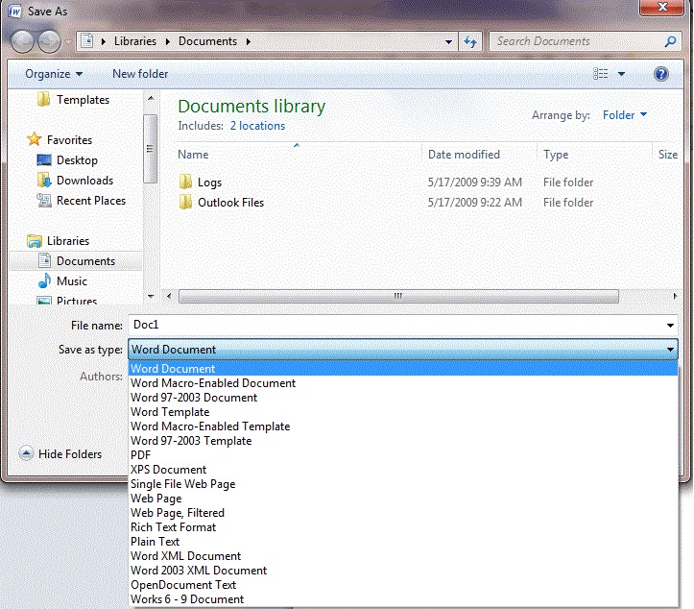Screen dimensions: 694x609
Task: Choose Works 6 - 9 Document type
Action: [x=403, y=598]
